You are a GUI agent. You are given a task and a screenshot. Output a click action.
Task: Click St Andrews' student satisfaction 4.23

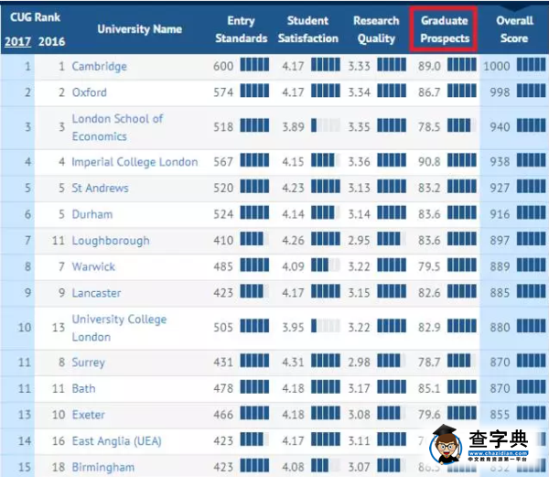click(x=294, y=188)
